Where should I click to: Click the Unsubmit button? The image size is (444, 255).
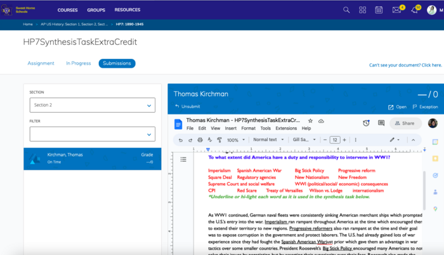(x=188, y=107)
